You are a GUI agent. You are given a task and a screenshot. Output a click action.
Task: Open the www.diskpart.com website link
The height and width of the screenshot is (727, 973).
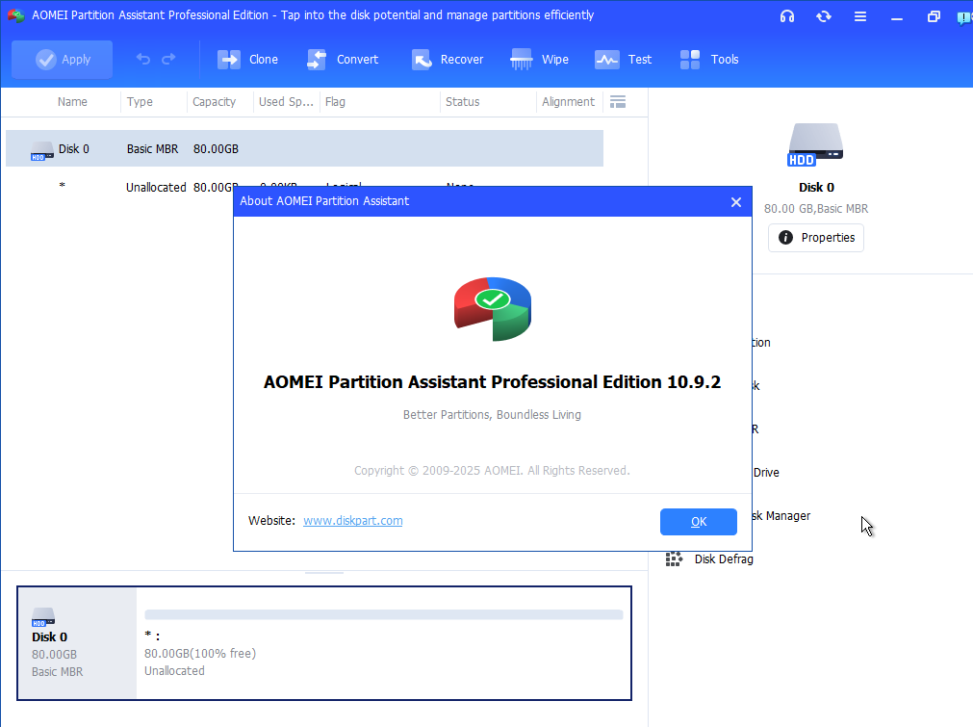(352, 521)
